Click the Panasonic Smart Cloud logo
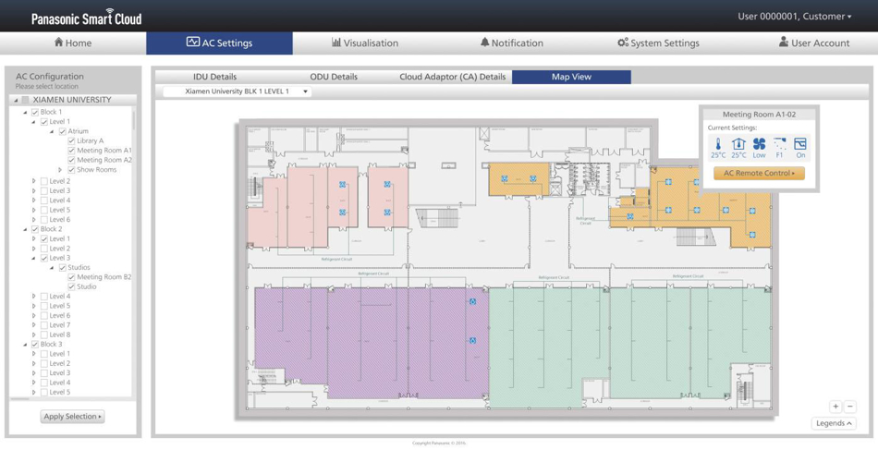 tap(86, 18)
